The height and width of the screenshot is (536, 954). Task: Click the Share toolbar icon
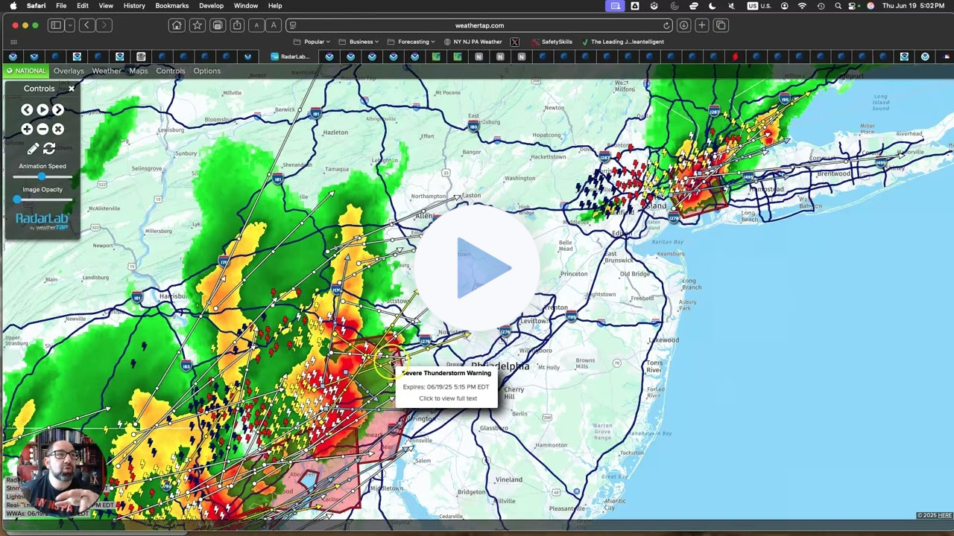tap(237, 25)
